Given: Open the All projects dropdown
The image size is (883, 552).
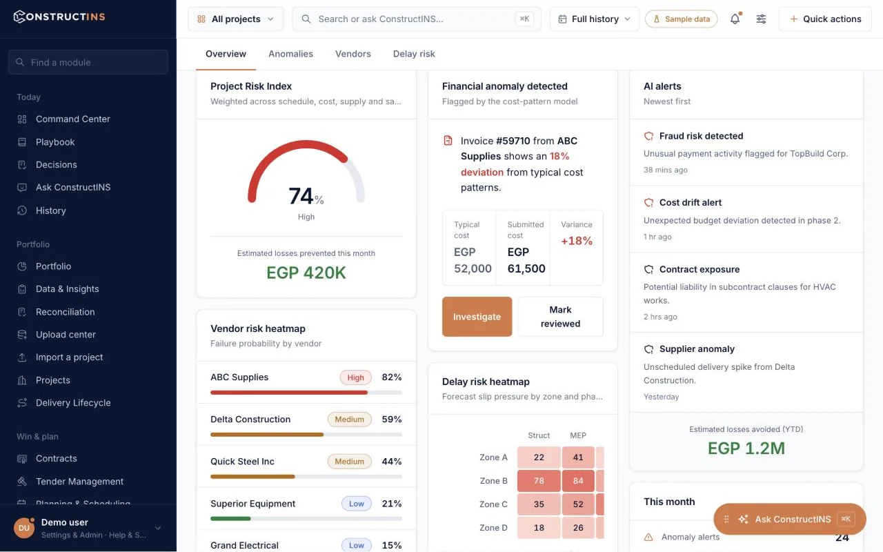Looking at the screenshot, I should [x=235, y=19].
